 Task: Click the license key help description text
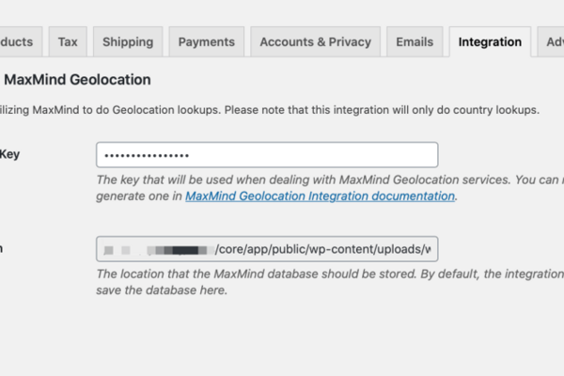330,188
